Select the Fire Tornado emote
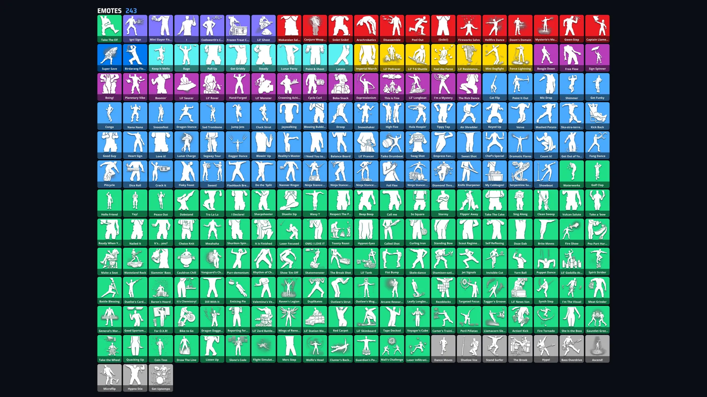Viewport: 707px width, 397px height. [x=546, y=320]
